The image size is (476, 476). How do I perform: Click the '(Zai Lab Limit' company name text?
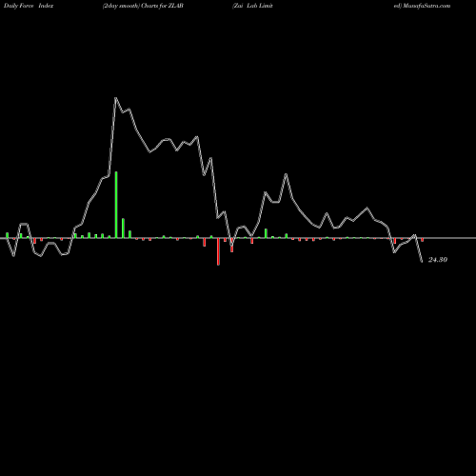[x=252, y=6]
